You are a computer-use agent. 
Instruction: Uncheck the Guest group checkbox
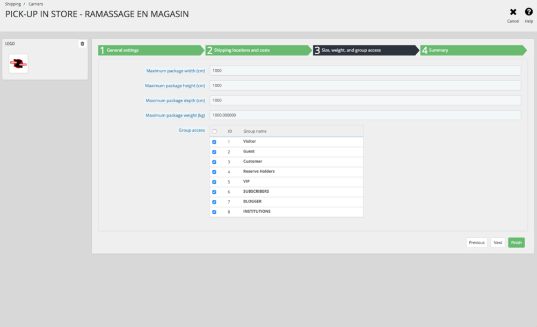pyautogui.click(x=215, y=152)
